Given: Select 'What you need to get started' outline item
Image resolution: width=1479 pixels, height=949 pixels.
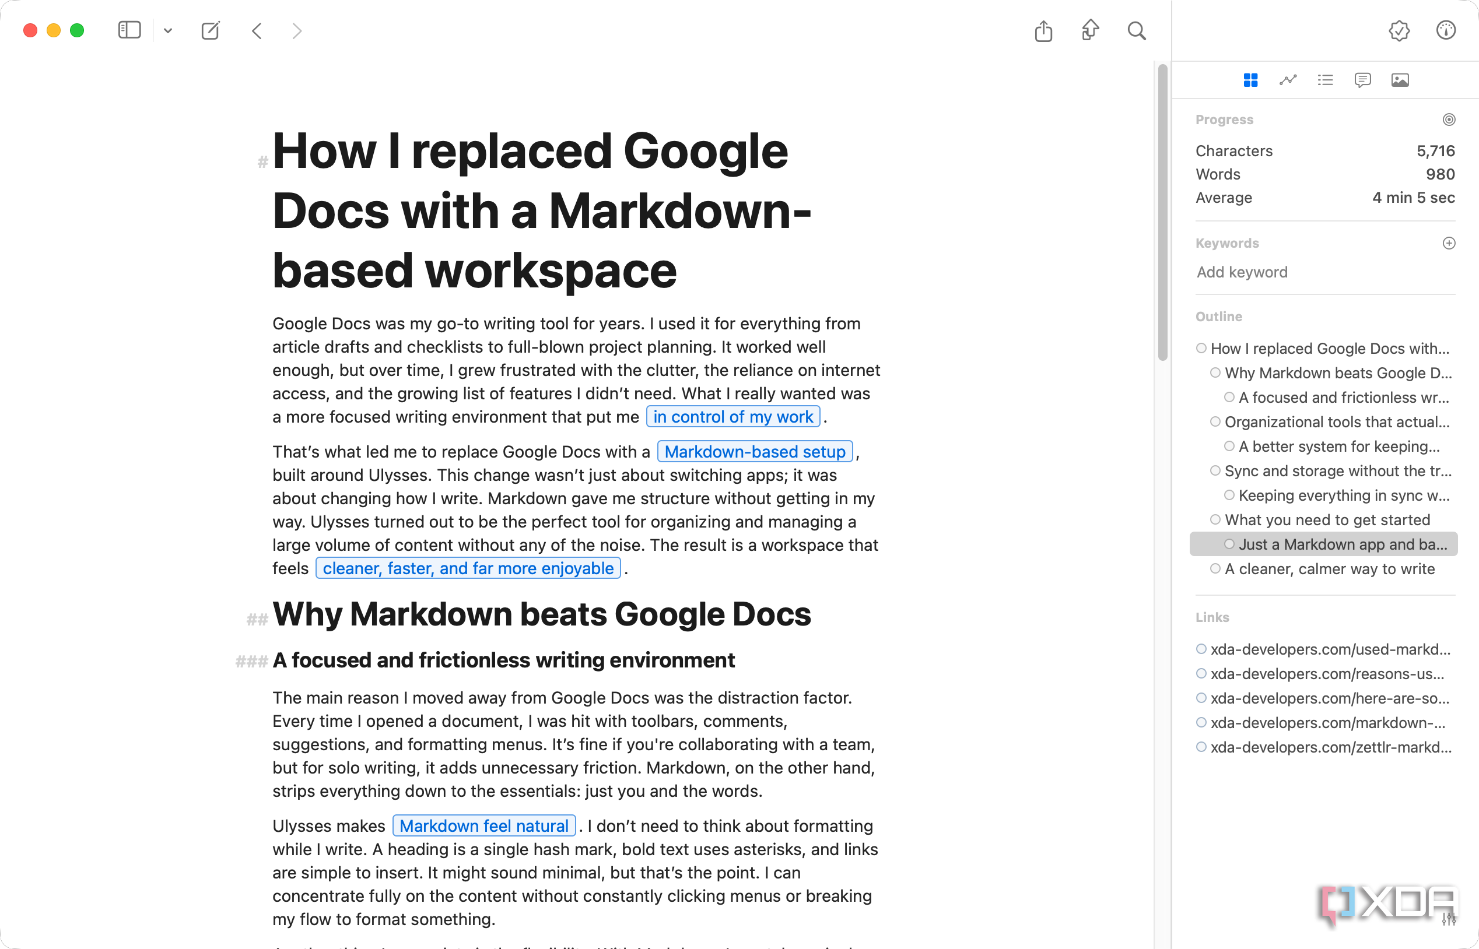Looking at the screenshot, I should pos(1319,520).
